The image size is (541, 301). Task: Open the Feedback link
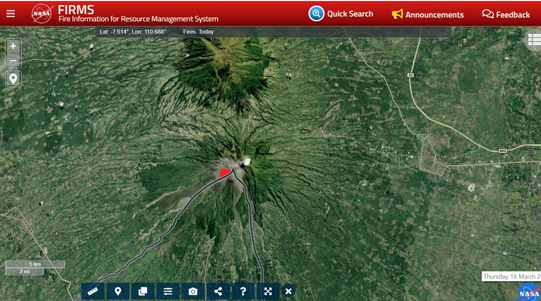[506, 14]
